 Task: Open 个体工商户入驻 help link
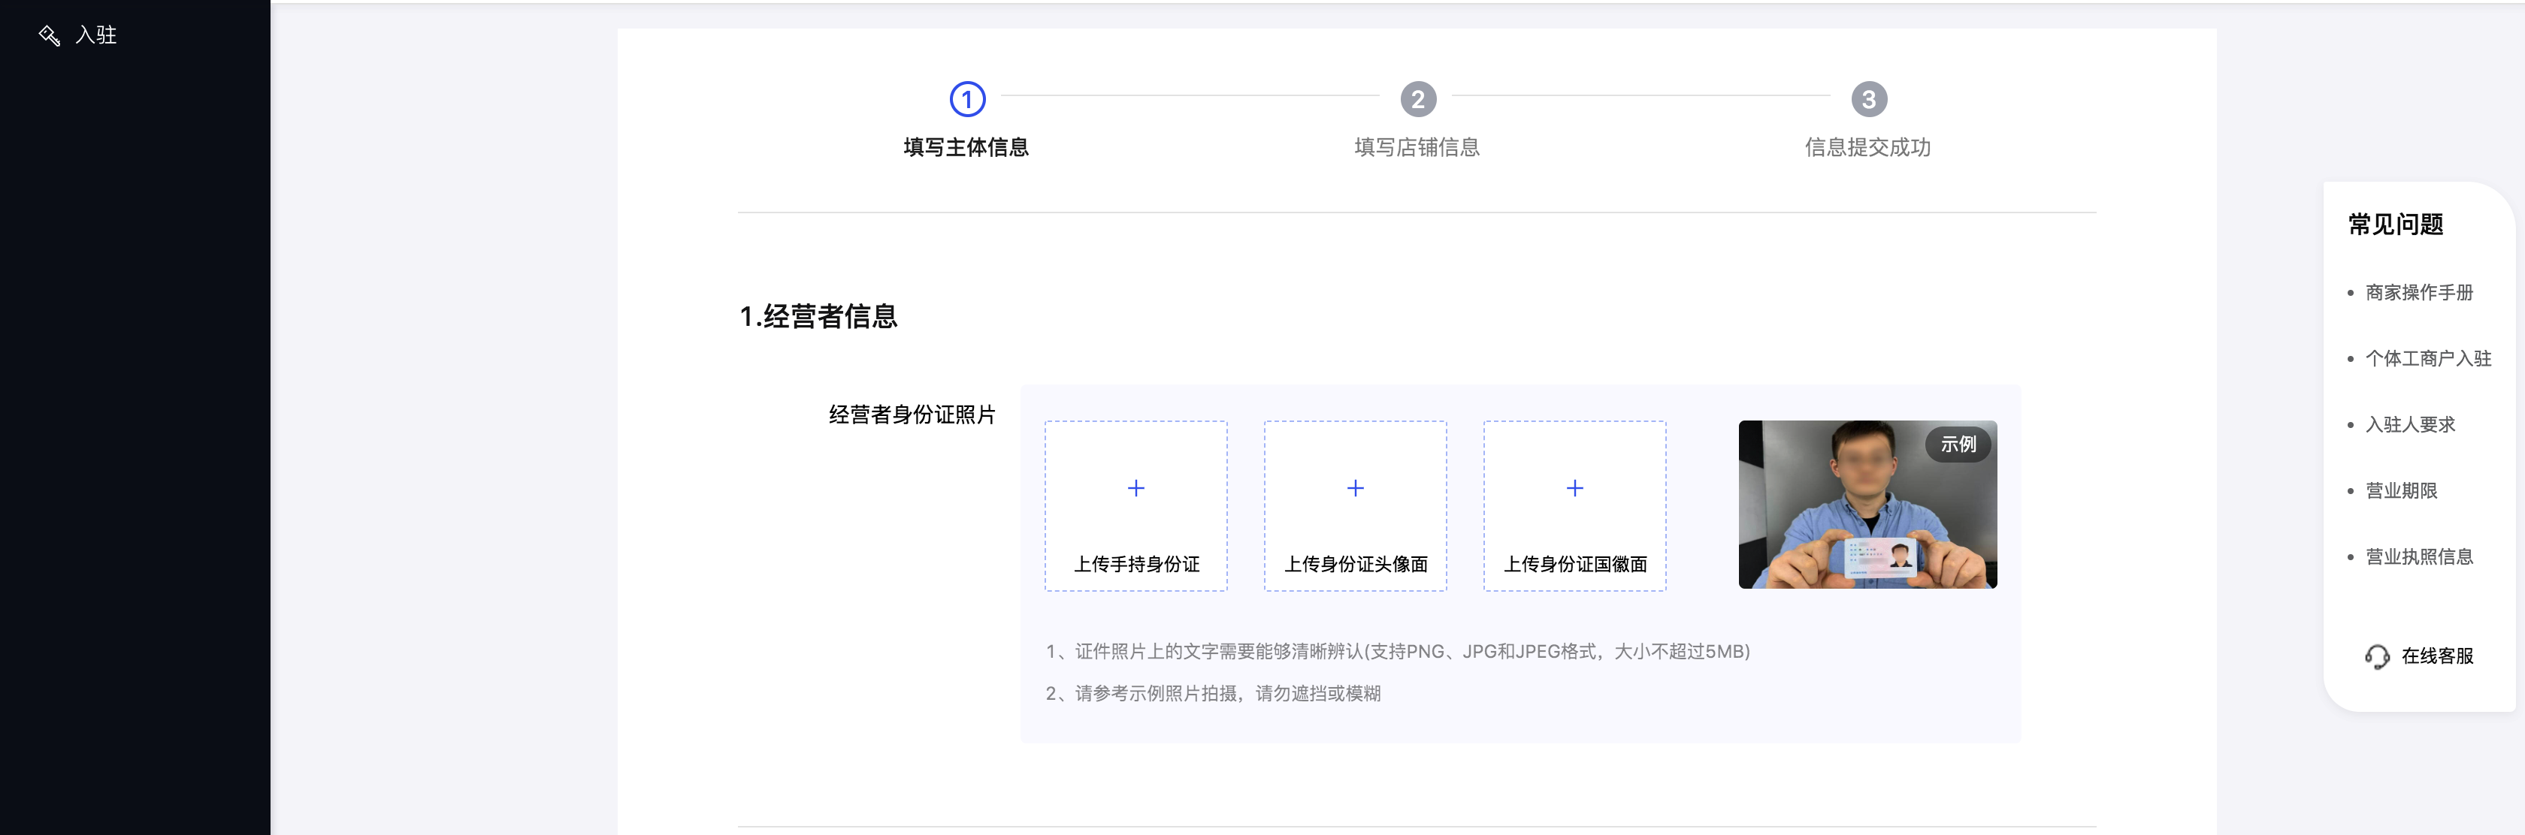2428,358
